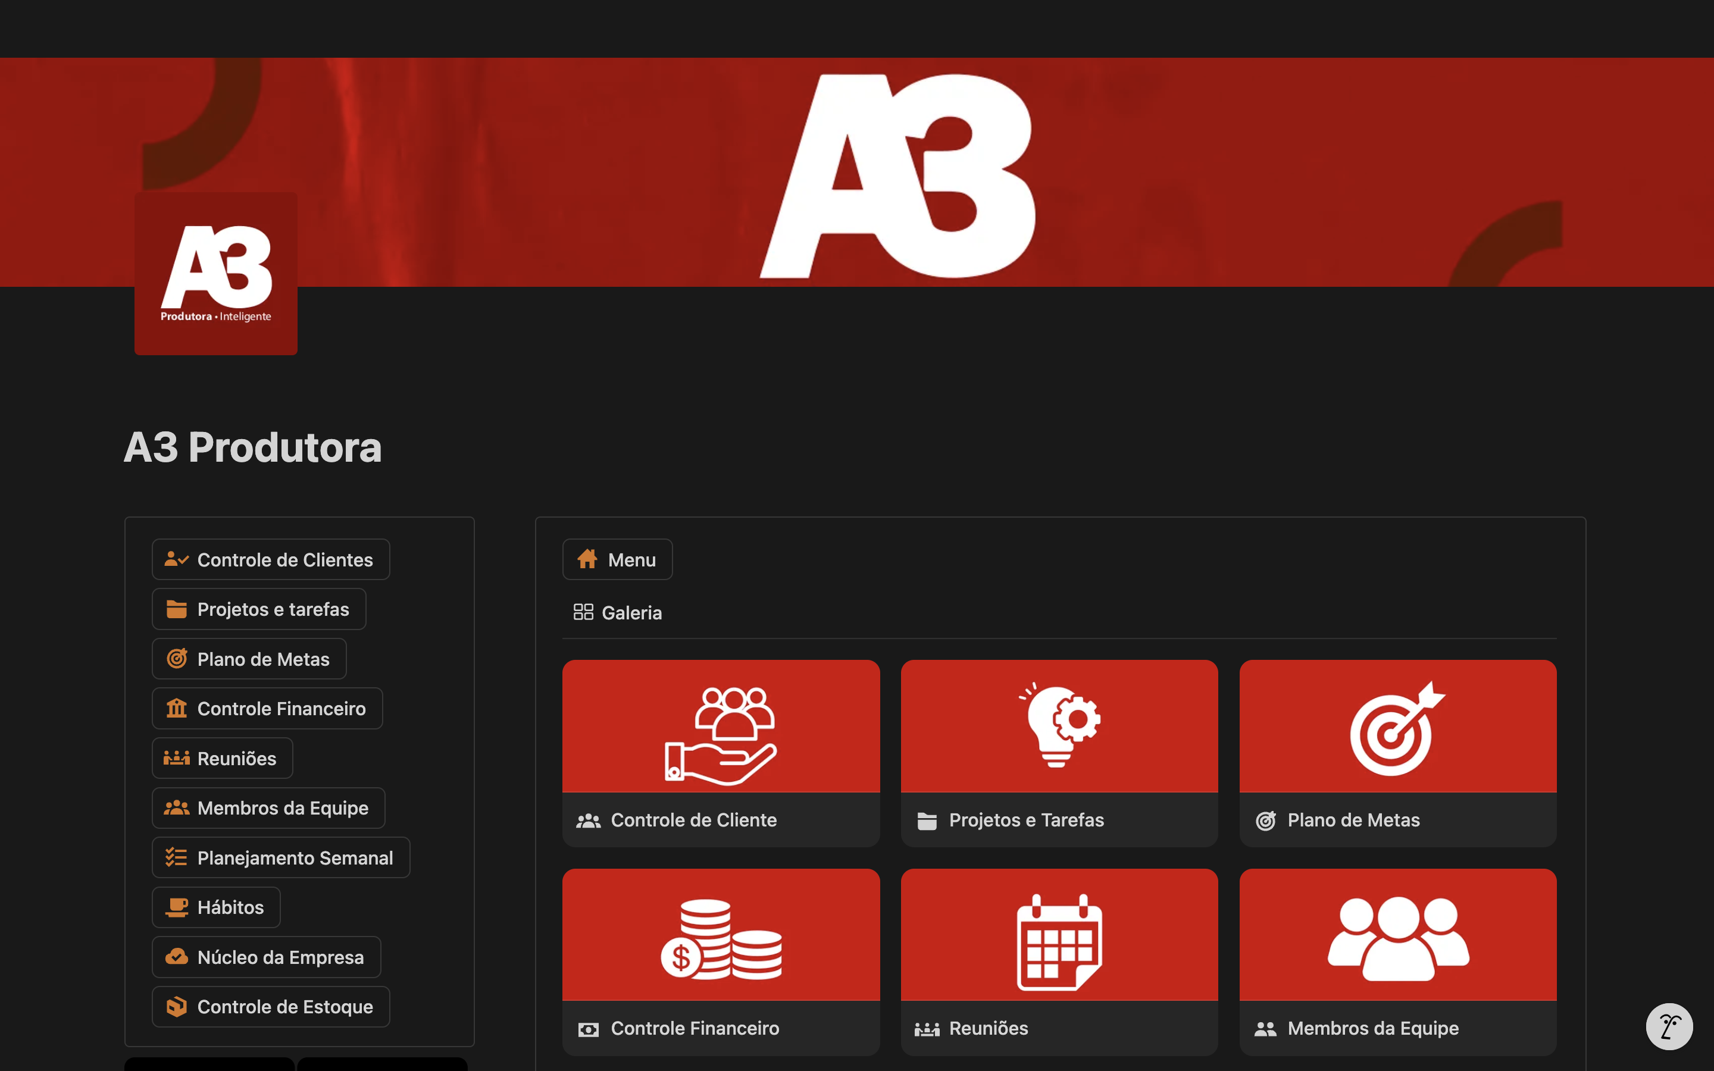Screen dimensions: 1714x1071
Task: Click the Galeria grid icon
Action: point(583,612)
